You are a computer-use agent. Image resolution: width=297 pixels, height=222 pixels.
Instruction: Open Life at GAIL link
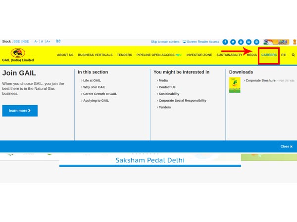point(92,80)
